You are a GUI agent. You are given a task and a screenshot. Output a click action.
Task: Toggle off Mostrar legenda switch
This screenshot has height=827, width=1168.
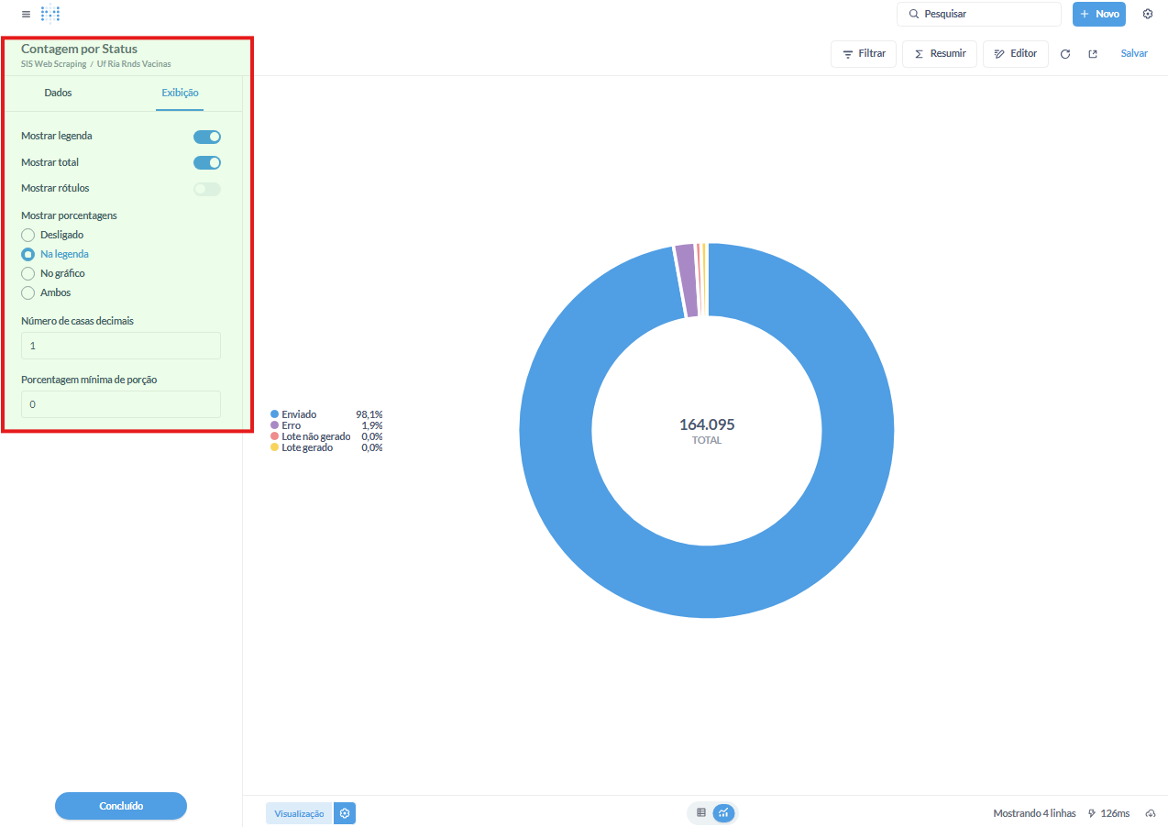point(207,137)
